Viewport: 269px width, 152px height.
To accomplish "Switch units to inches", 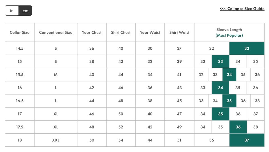I will [x=12, y=11].
